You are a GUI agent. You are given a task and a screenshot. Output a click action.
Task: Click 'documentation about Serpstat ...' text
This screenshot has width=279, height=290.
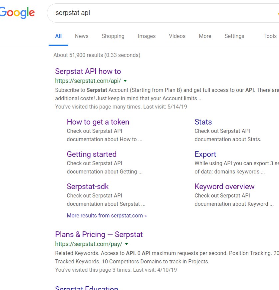coord(106,204)
